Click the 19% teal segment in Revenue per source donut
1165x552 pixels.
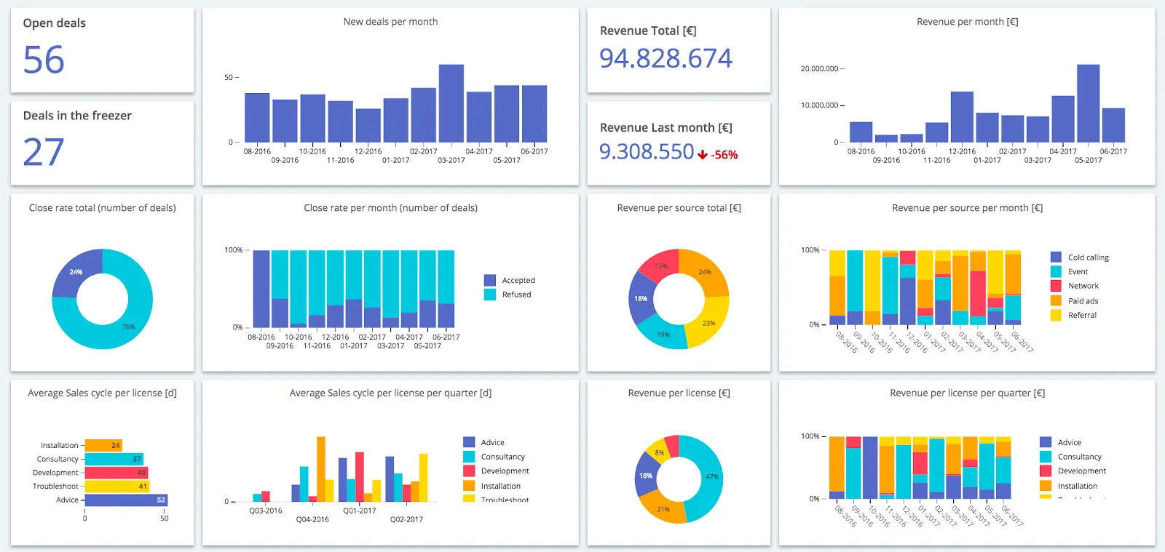tap(663, 335)
